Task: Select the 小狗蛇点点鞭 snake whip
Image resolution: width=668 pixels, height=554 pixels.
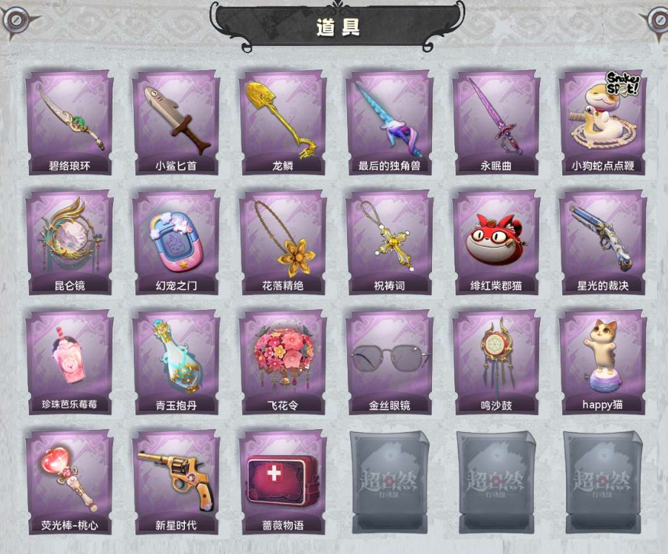Action: pos(603,122)
